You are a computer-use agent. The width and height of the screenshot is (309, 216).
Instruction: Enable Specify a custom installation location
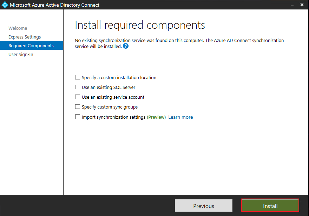78,77
